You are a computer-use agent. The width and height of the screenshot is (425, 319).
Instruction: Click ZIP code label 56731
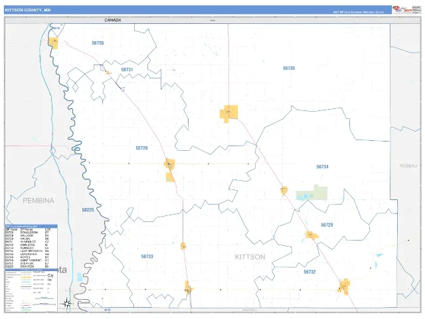[x=127, y=70]
